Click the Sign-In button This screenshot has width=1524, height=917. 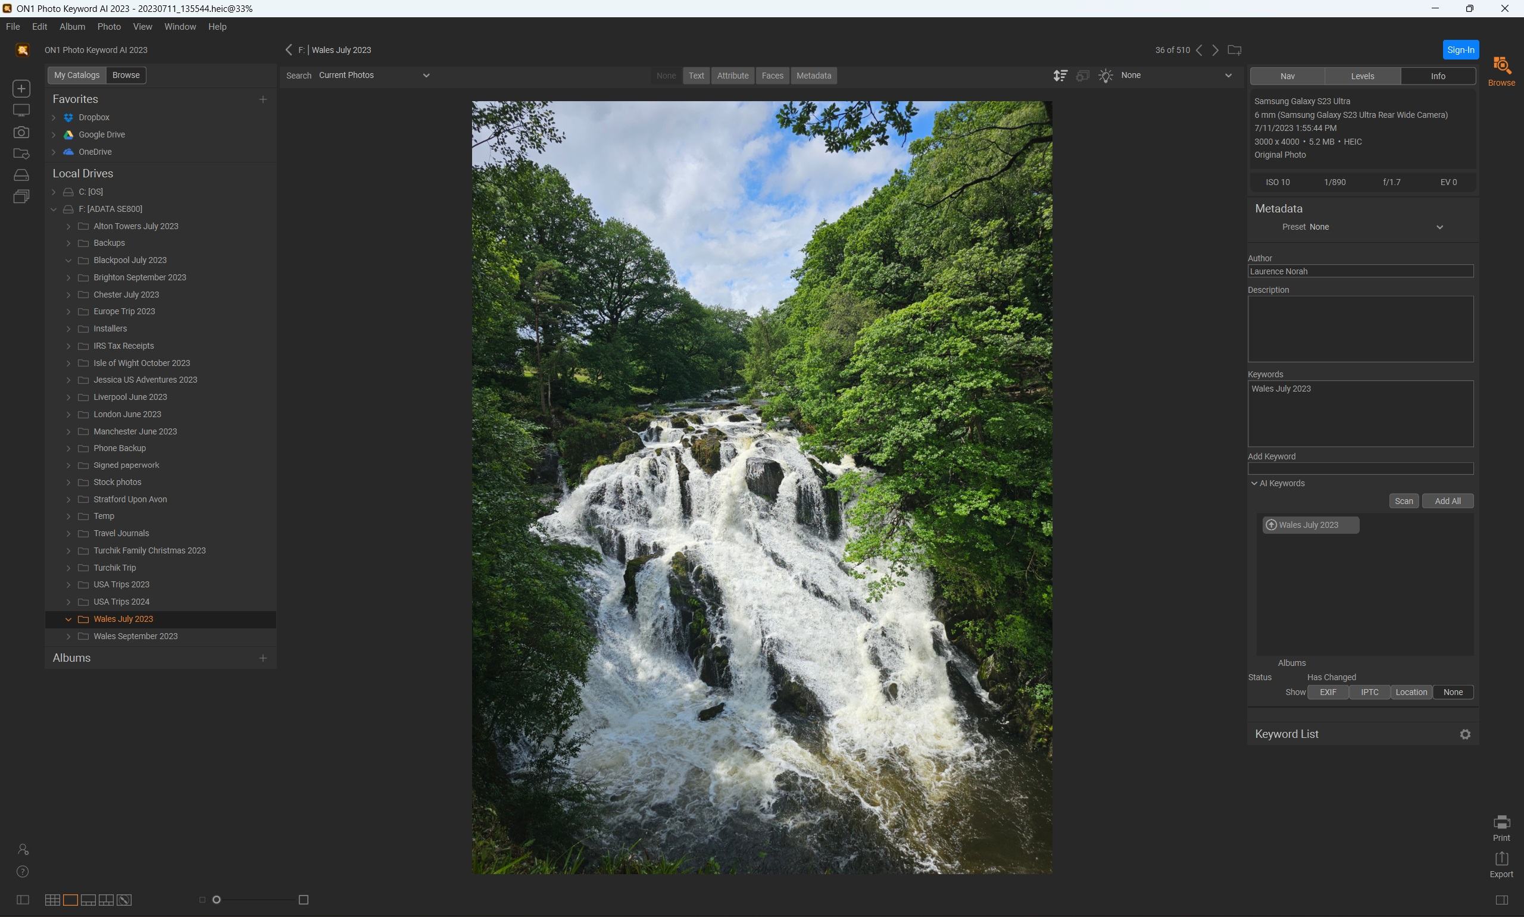(x=1460, y=50)
